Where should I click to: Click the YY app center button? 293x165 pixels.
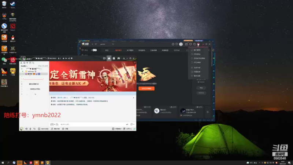128,129
